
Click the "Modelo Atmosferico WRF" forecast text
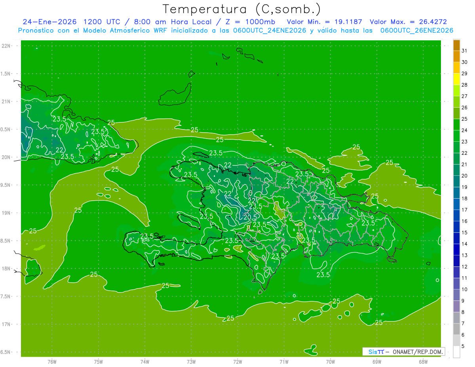[118, 30]
